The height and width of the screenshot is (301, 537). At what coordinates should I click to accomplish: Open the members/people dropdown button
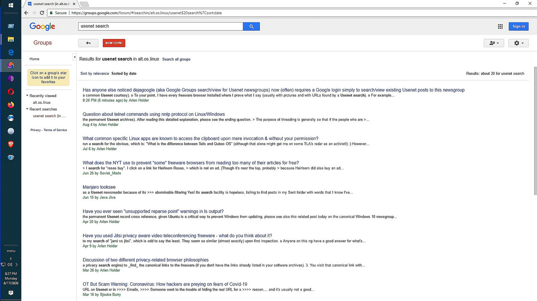[x=494, y=43]
